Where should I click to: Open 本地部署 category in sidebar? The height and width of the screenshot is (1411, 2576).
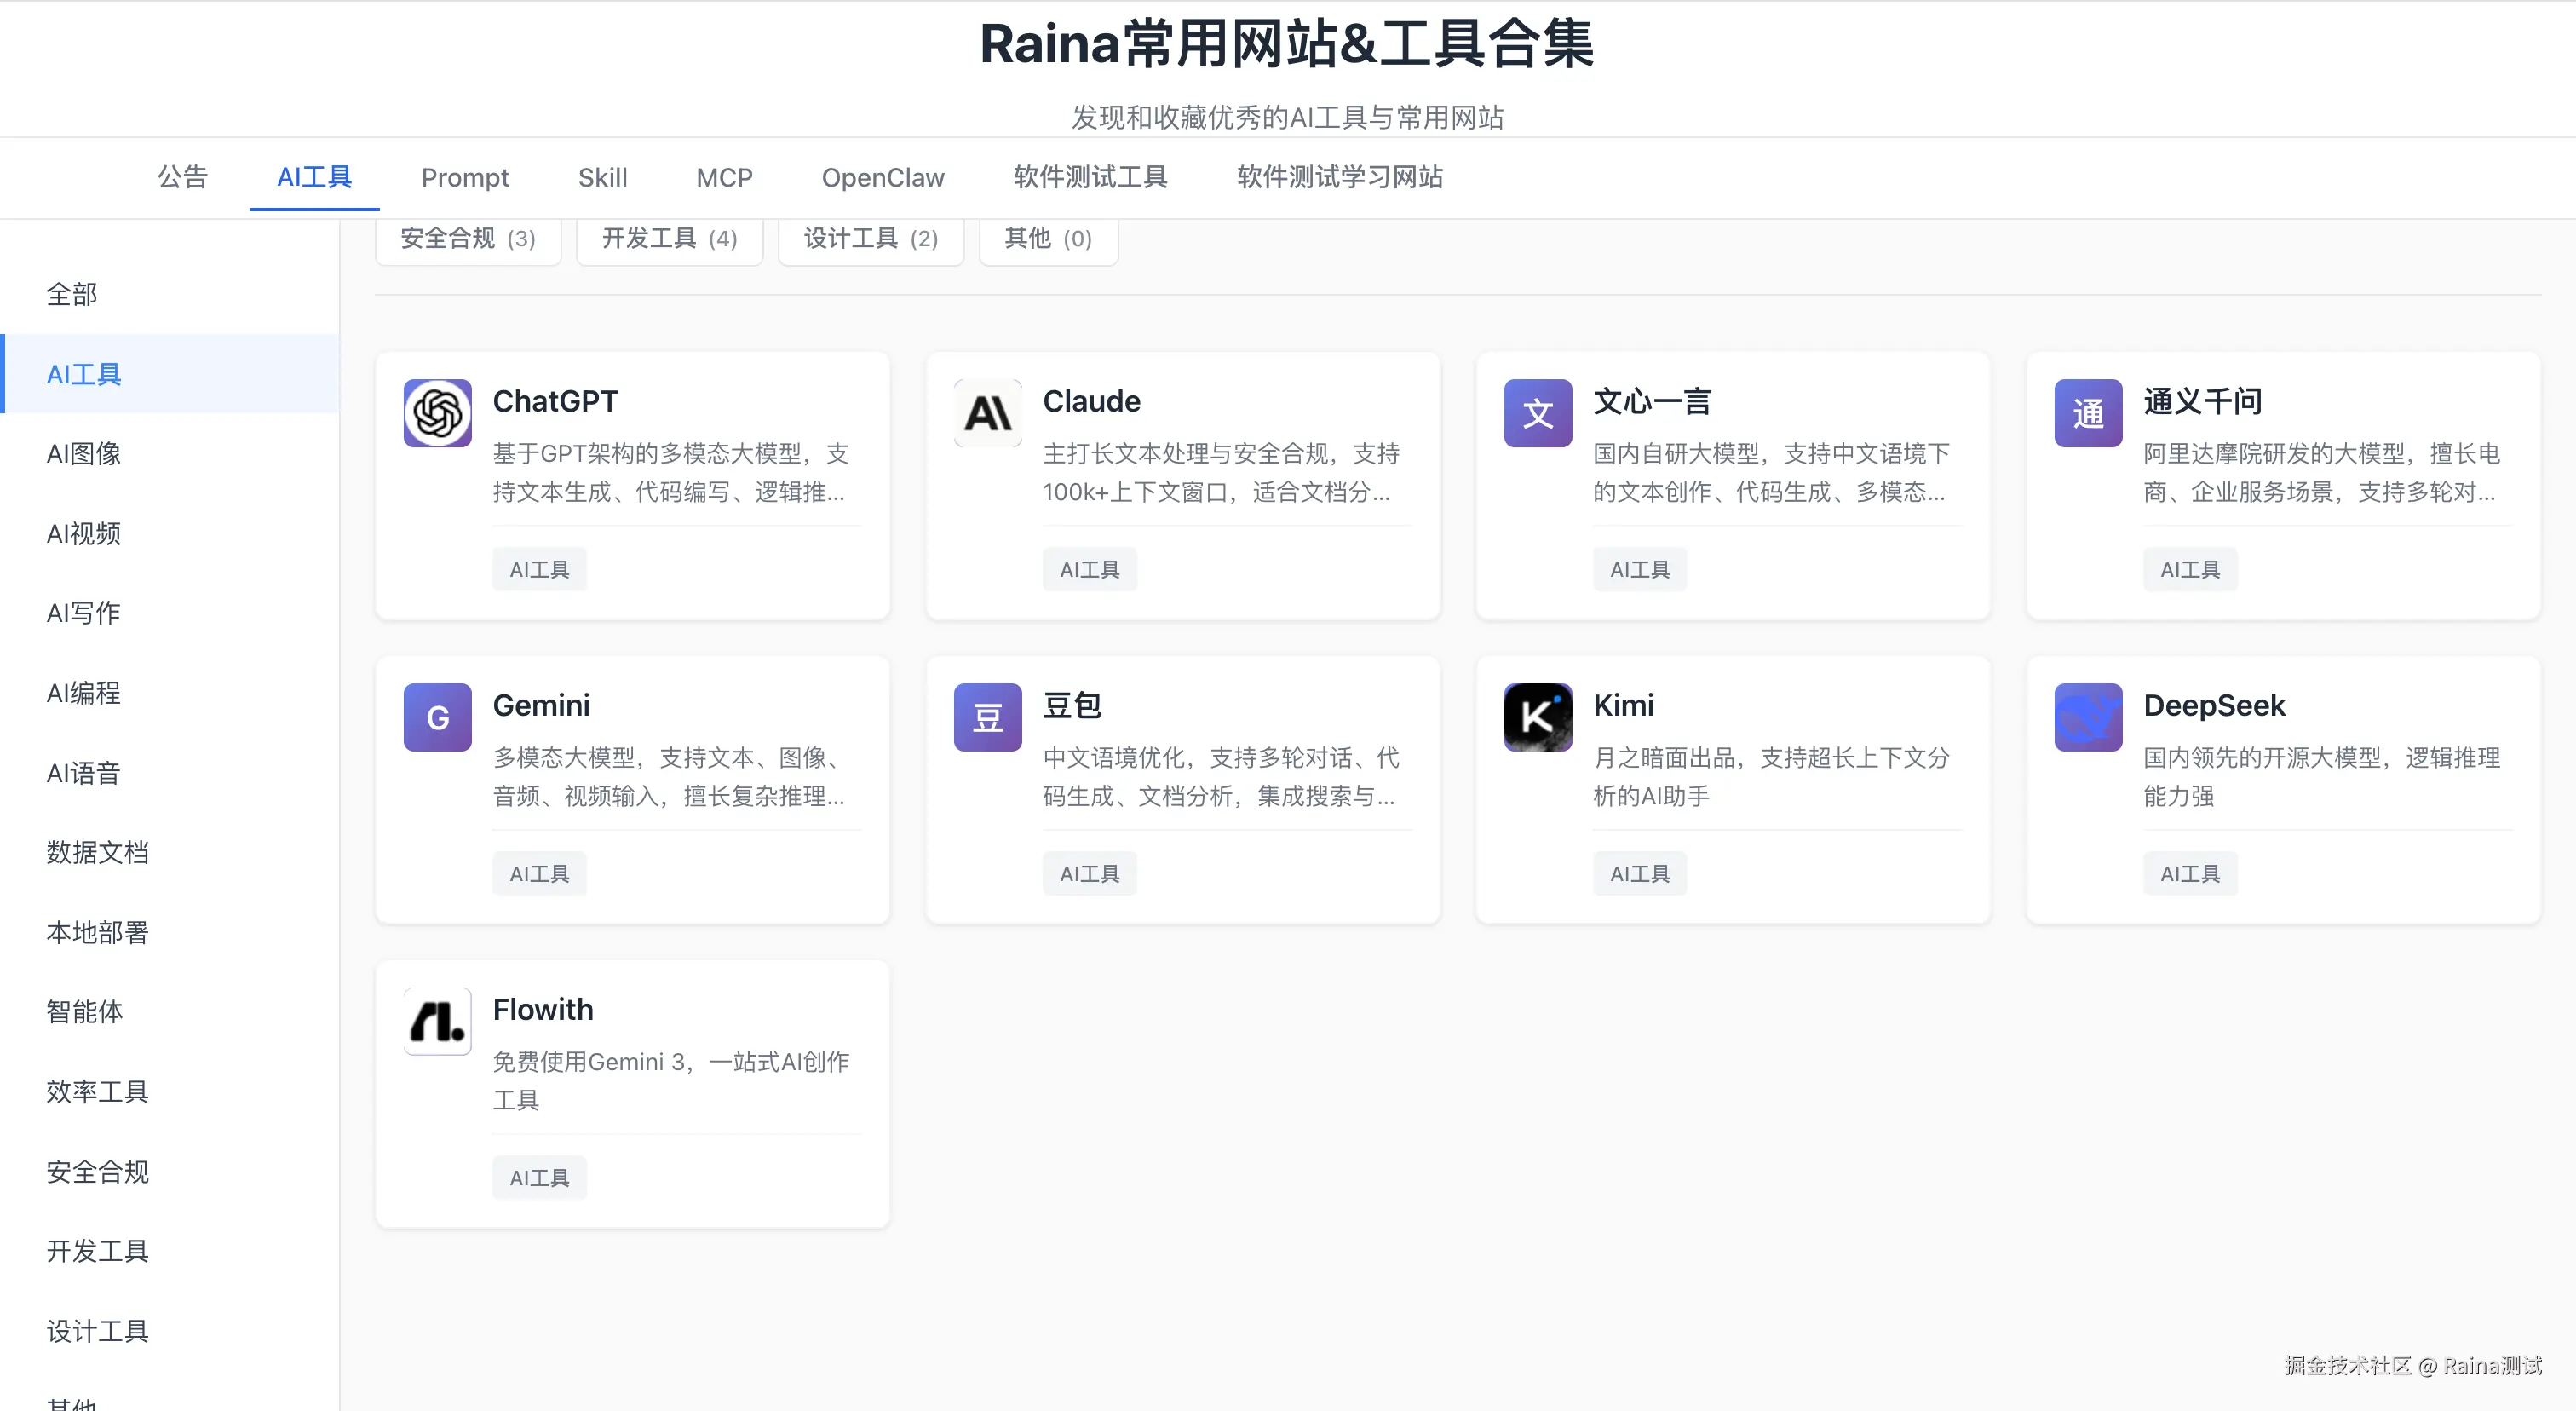97,932
